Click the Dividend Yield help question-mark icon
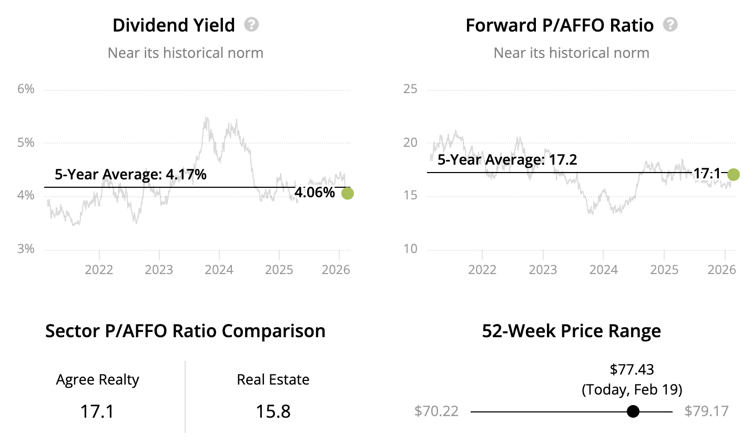This screenshot has width=752, height=444. click(x=251, y=25)
